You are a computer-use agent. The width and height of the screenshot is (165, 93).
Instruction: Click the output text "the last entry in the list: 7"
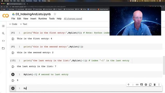37,66
